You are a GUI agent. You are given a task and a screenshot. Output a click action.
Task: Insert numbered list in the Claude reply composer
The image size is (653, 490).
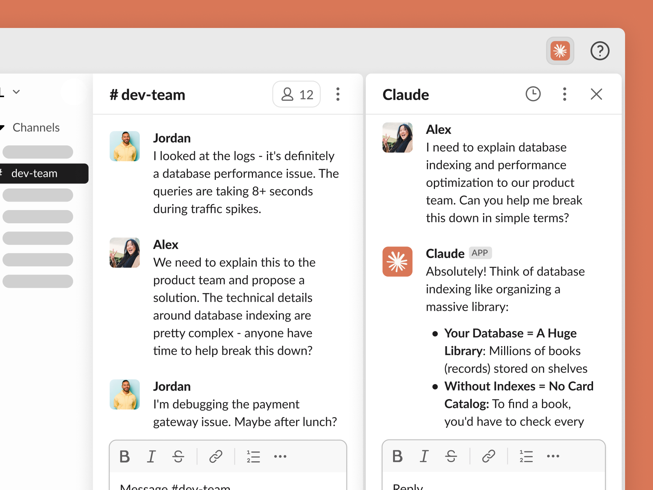tap(526, 456)
